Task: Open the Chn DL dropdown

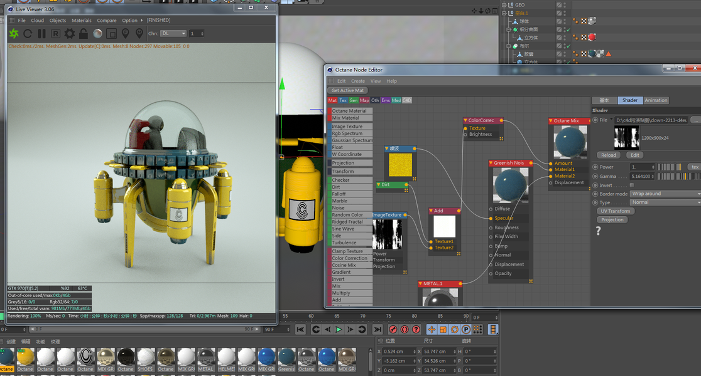Action: tap(173, 33)
